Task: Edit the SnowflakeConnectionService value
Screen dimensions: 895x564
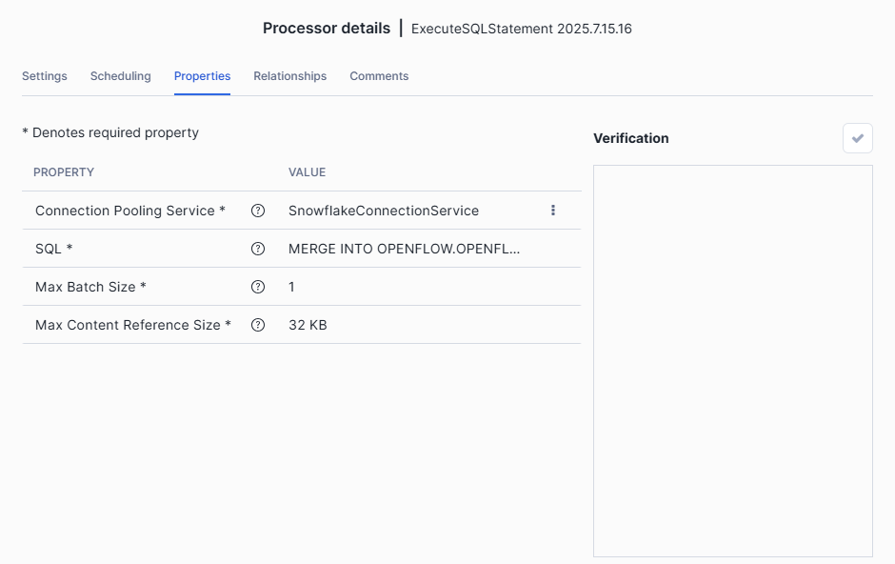Action: point(384,211)
